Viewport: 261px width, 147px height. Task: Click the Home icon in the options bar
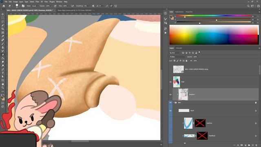[4, 6]
